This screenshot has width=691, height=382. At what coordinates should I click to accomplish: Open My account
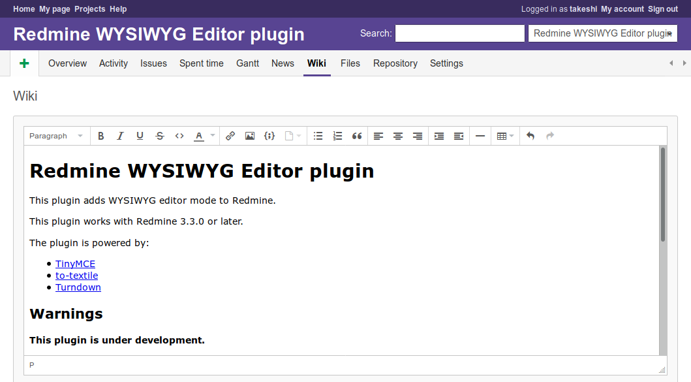tap(622, 9)
